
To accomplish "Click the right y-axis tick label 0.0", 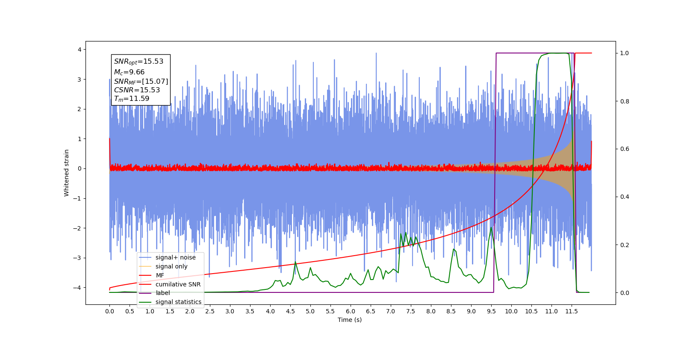I will click(x=625, y=293).
